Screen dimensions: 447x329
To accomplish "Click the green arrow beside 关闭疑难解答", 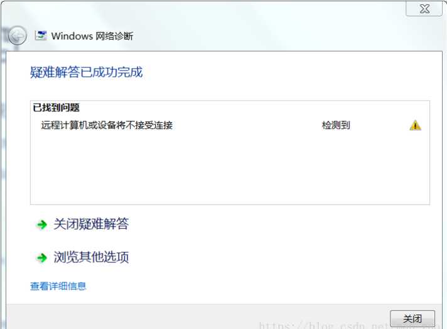I will point(41,225).
